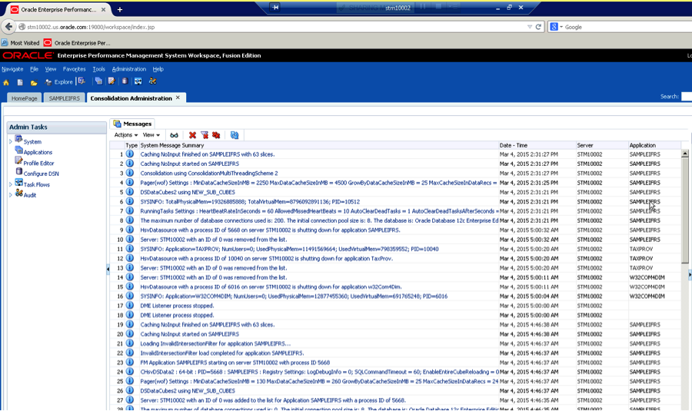
Task: Click the open folder icon in the toolbar
Action: [34, 81]
